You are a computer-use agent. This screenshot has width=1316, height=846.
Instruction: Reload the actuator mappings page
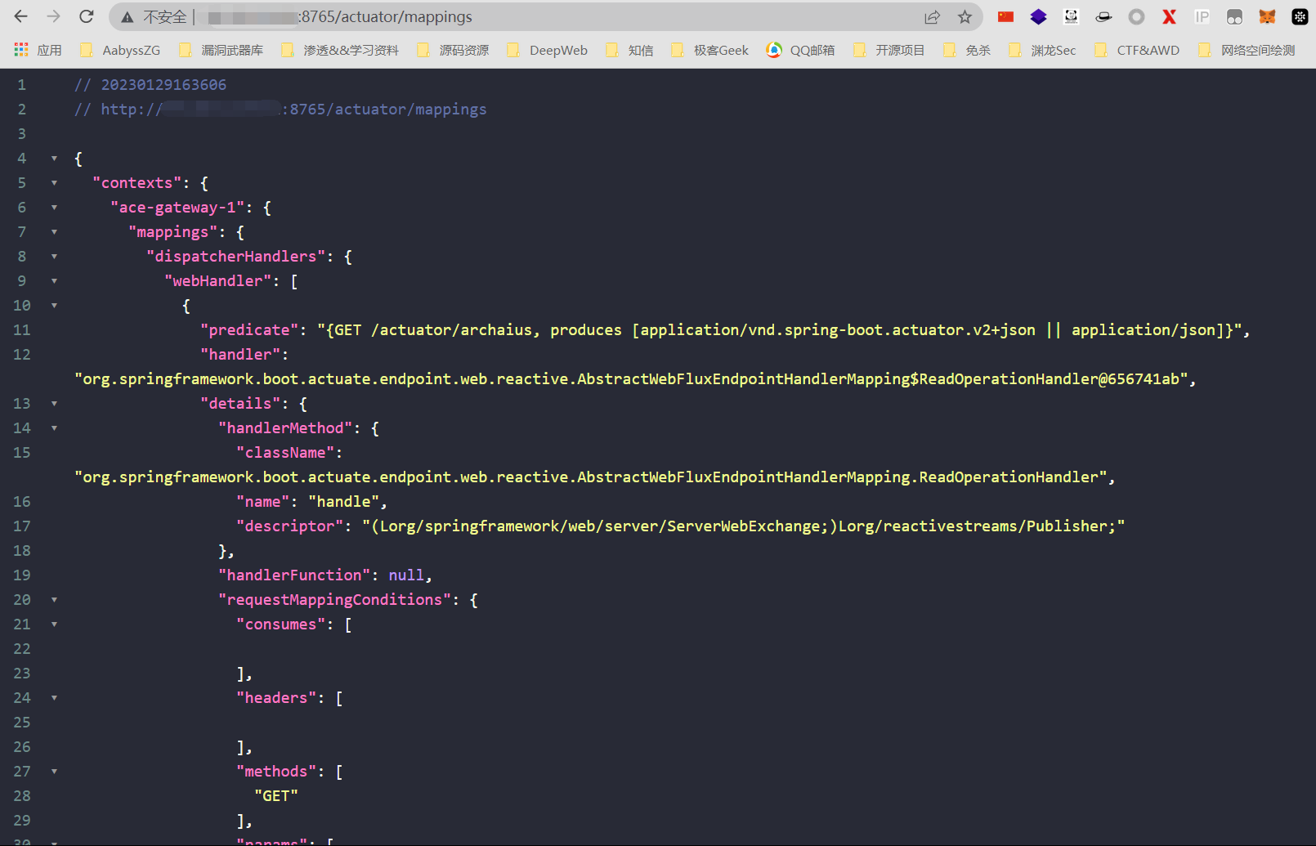pos(87,16)
